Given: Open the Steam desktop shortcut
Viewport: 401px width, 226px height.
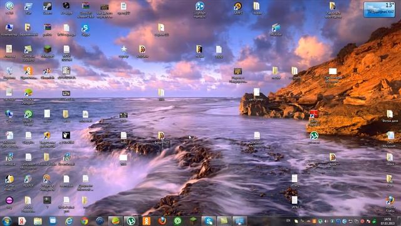Looking at the screenshot, I should coord(48,8).
